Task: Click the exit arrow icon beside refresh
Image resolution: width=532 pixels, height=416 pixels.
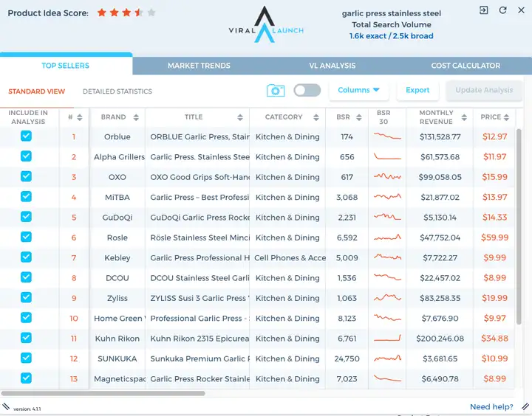Action: [483, 10]
